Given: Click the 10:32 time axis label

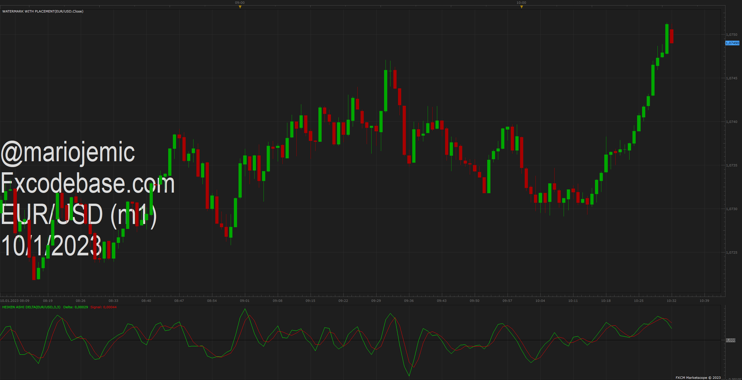Looking at the screenshot, I should click(x=671, y=301).
